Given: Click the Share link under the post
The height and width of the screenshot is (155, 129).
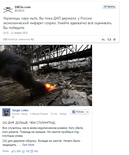Looking at the screenshot, I should 6,151.
